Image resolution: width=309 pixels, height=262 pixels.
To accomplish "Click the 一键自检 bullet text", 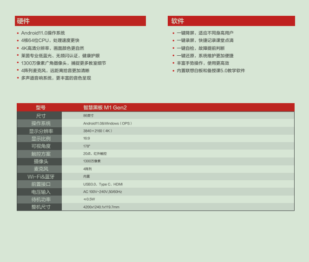I will tap(201, 48).
